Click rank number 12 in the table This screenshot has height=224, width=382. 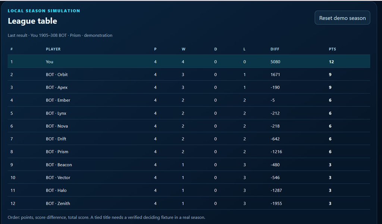[13, 204]
